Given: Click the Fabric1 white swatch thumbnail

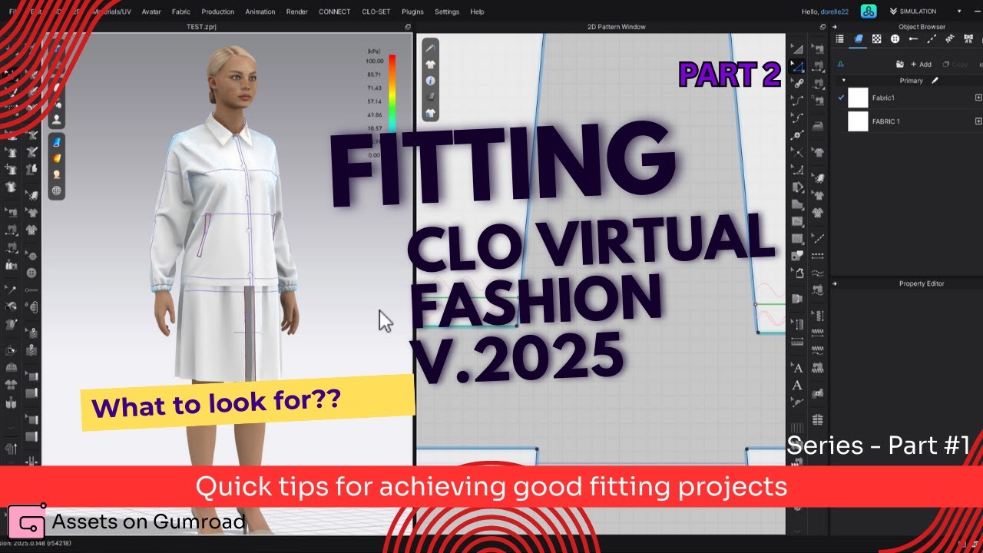Looking at the screenshot, I should (858, 98).
